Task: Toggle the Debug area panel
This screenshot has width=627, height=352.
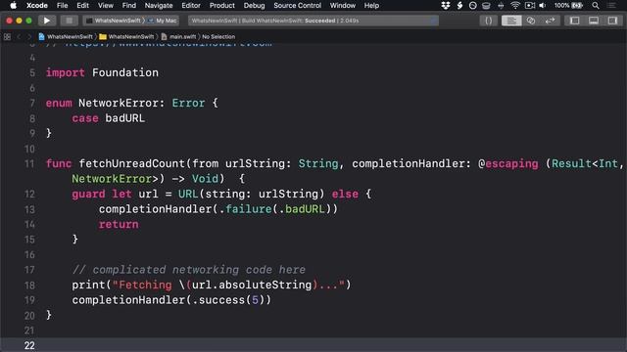Action: coord(594,21)
